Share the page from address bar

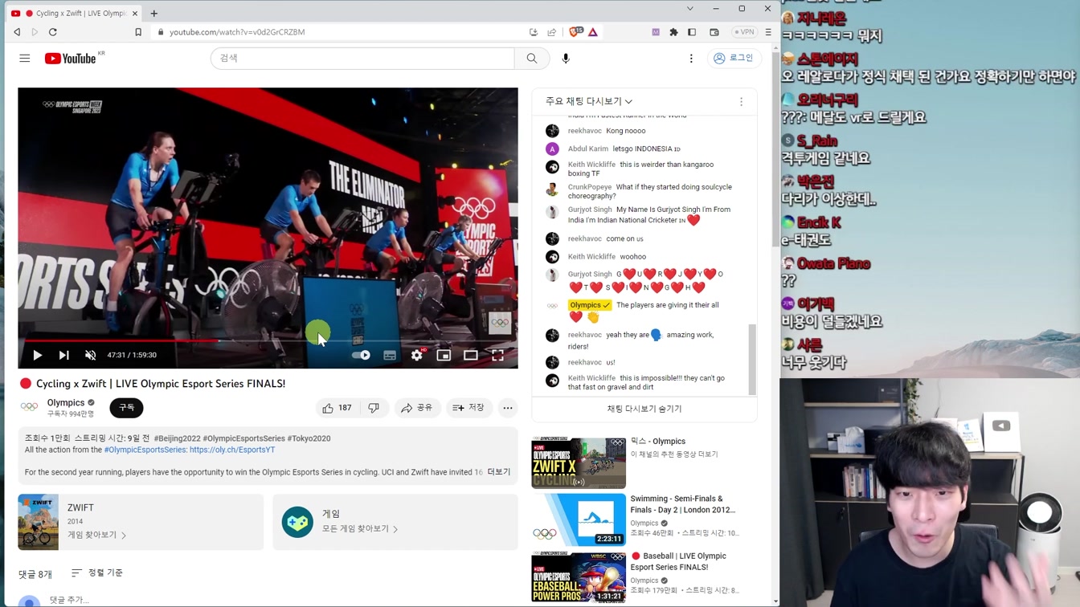click(x=552, y=32)
